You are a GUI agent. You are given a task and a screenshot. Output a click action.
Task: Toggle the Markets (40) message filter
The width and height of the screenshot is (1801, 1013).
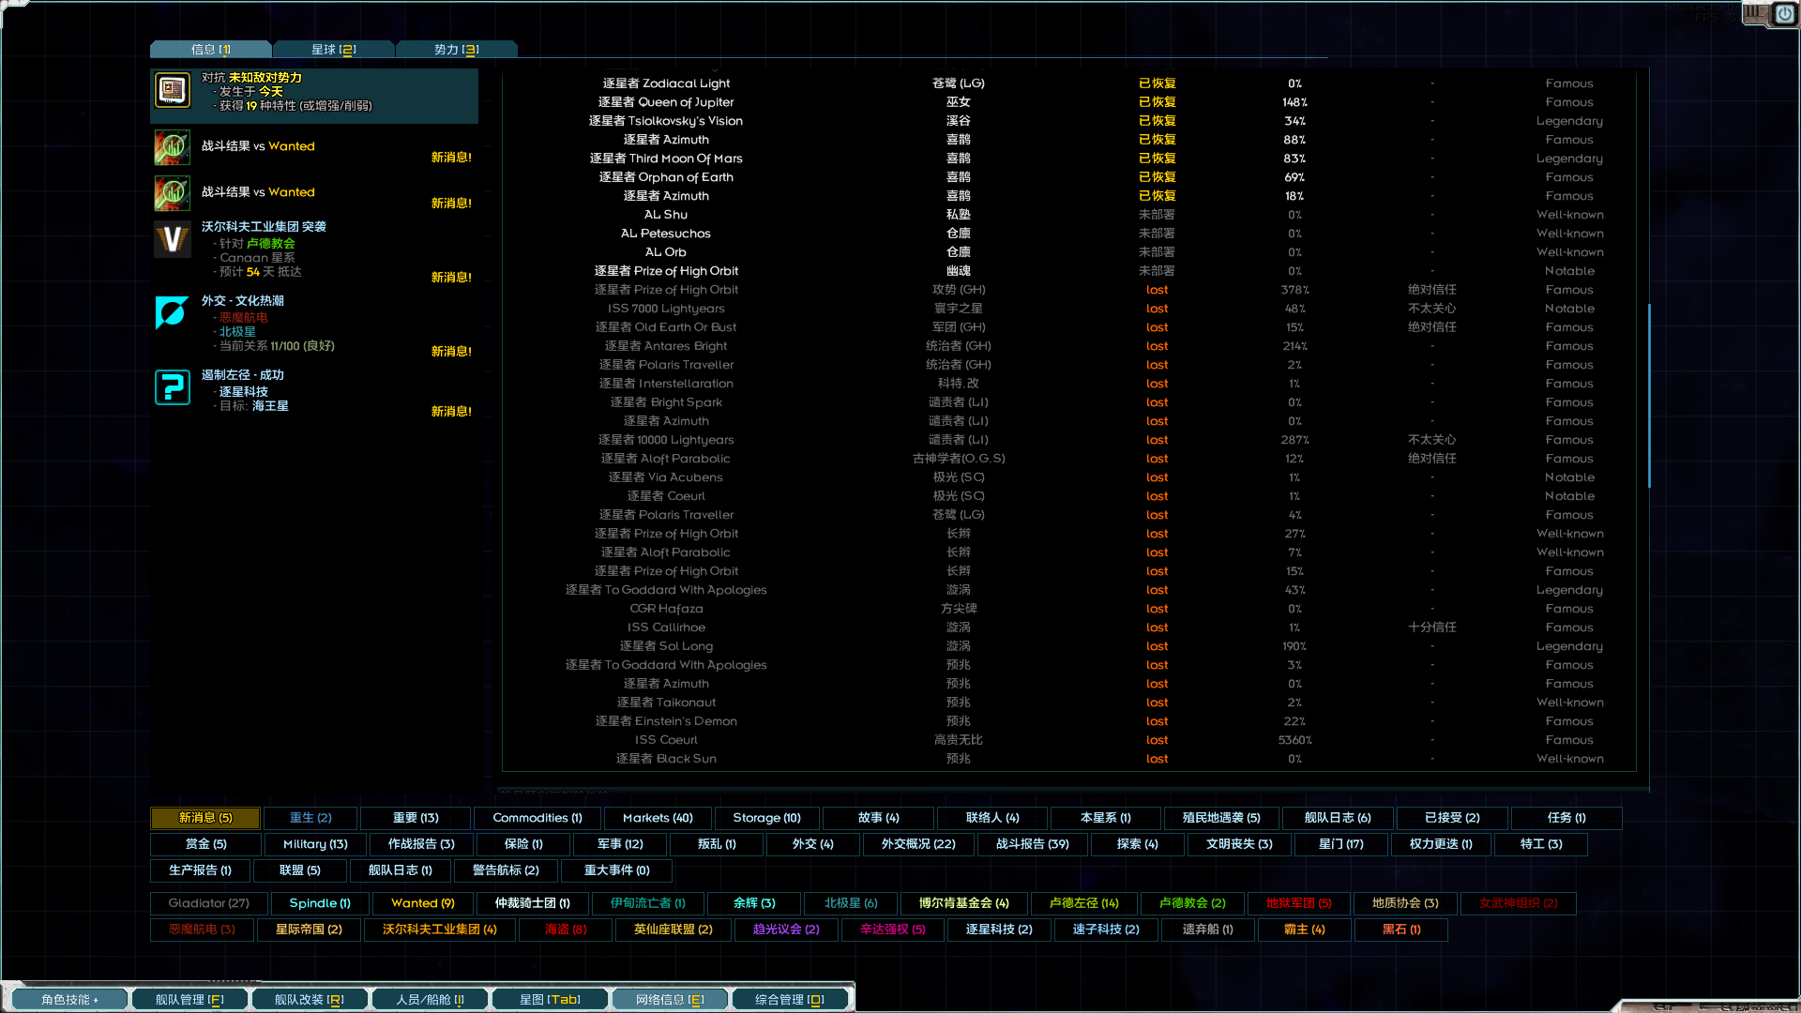click(657, 818)
